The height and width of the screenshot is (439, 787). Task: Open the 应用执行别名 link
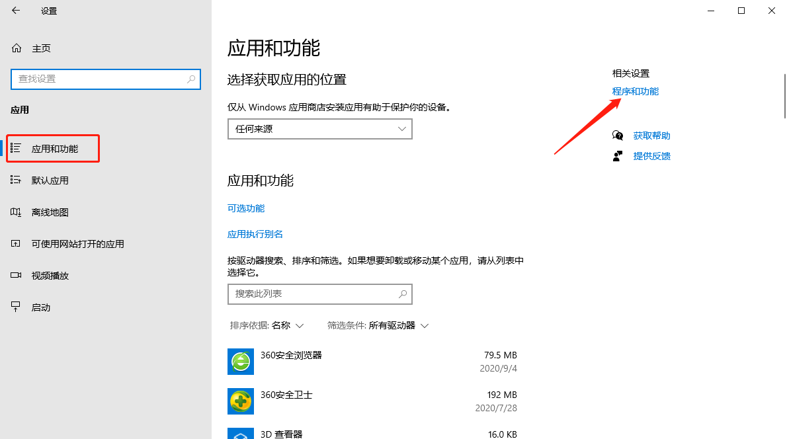(x=255, y=233)
